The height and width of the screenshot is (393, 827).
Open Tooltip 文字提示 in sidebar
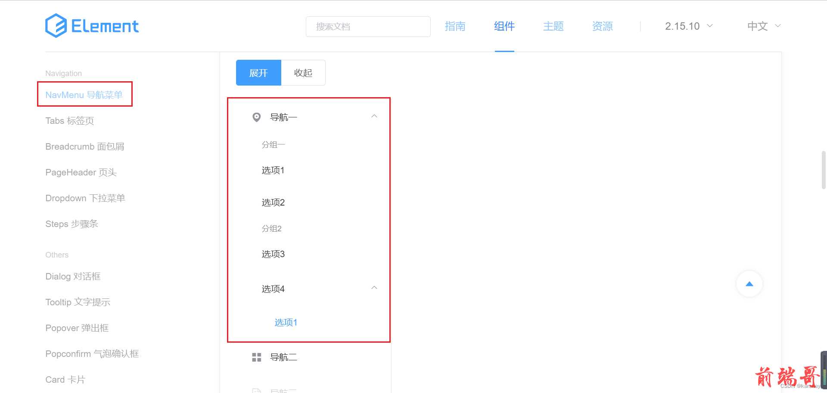78,302
